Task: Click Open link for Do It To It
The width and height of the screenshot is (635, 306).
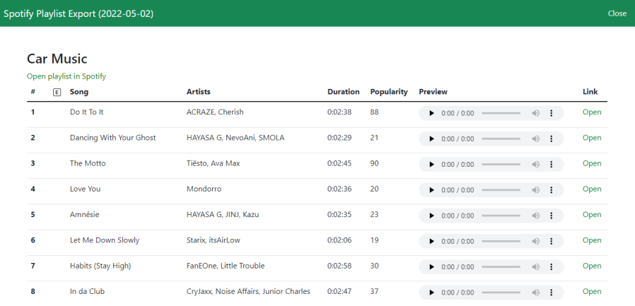Action: (592, 112)
